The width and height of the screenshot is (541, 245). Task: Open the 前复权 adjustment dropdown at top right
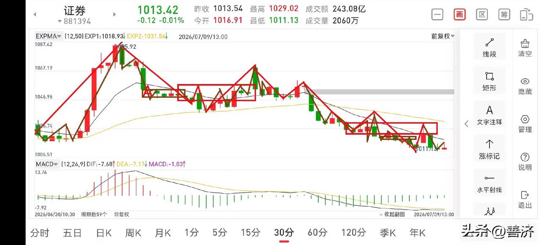pos(443,36)
